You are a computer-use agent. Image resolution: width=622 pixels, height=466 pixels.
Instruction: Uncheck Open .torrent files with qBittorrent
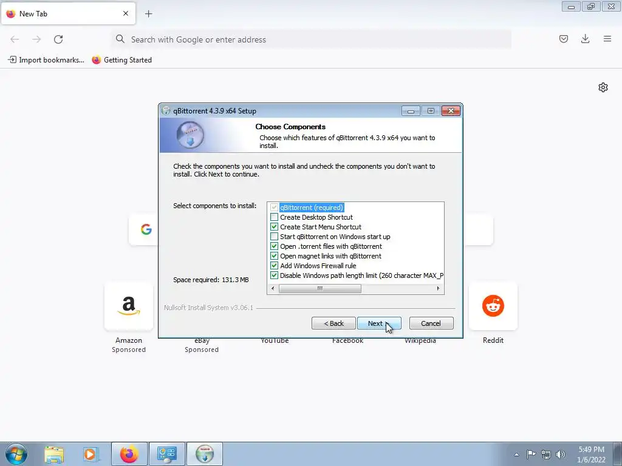[274, 246]
